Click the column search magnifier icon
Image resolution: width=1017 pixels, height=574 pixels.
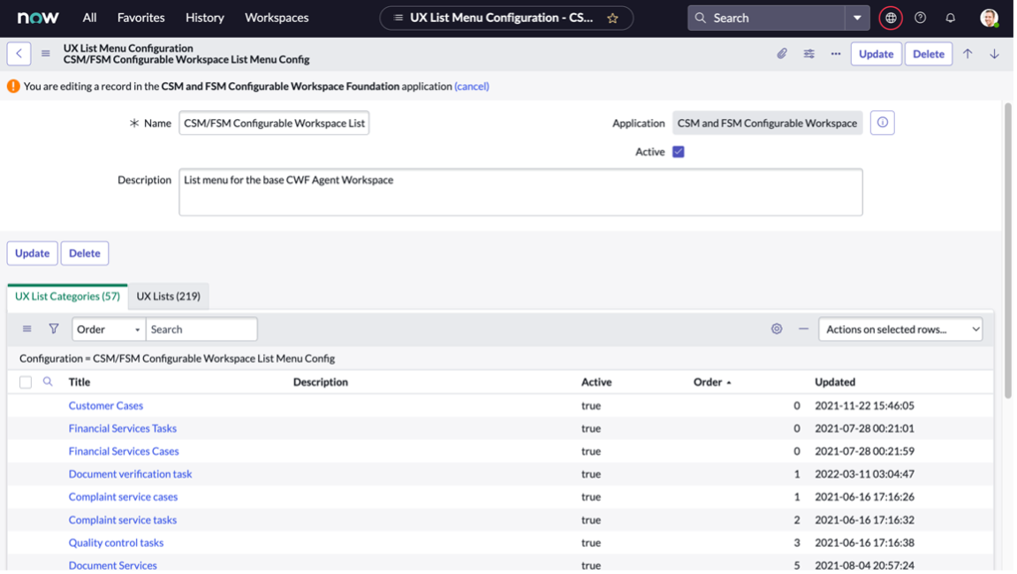pos(48,381)
